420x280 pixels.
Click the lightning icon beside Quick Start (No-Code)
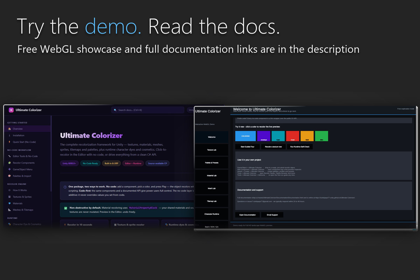pos(9,142)
